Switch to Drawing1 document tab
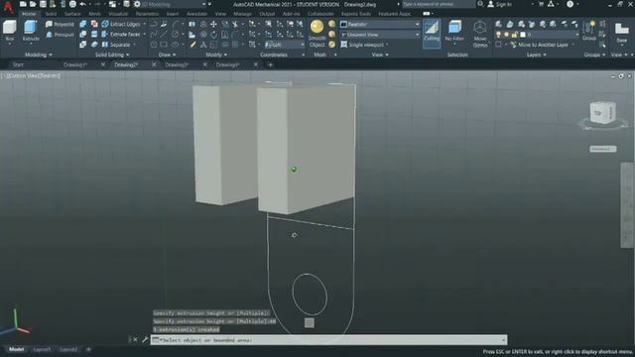Screen dimensions: 635x357 point(75,64)
